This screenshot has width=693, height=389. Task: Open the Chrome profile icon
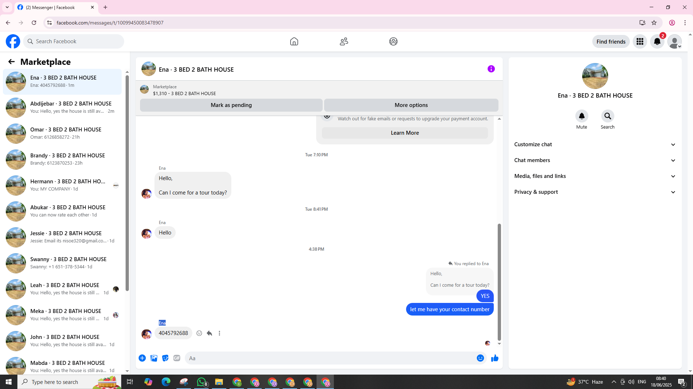click(672, 23)
